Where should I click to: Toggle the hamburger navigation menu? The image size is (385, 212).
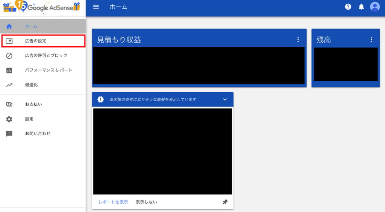[96, 7]
